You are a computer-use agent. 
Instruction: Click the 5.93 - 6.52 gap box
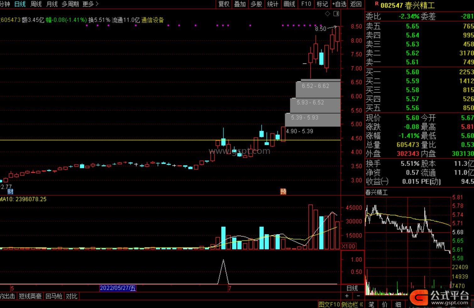[x=315, y=106]
